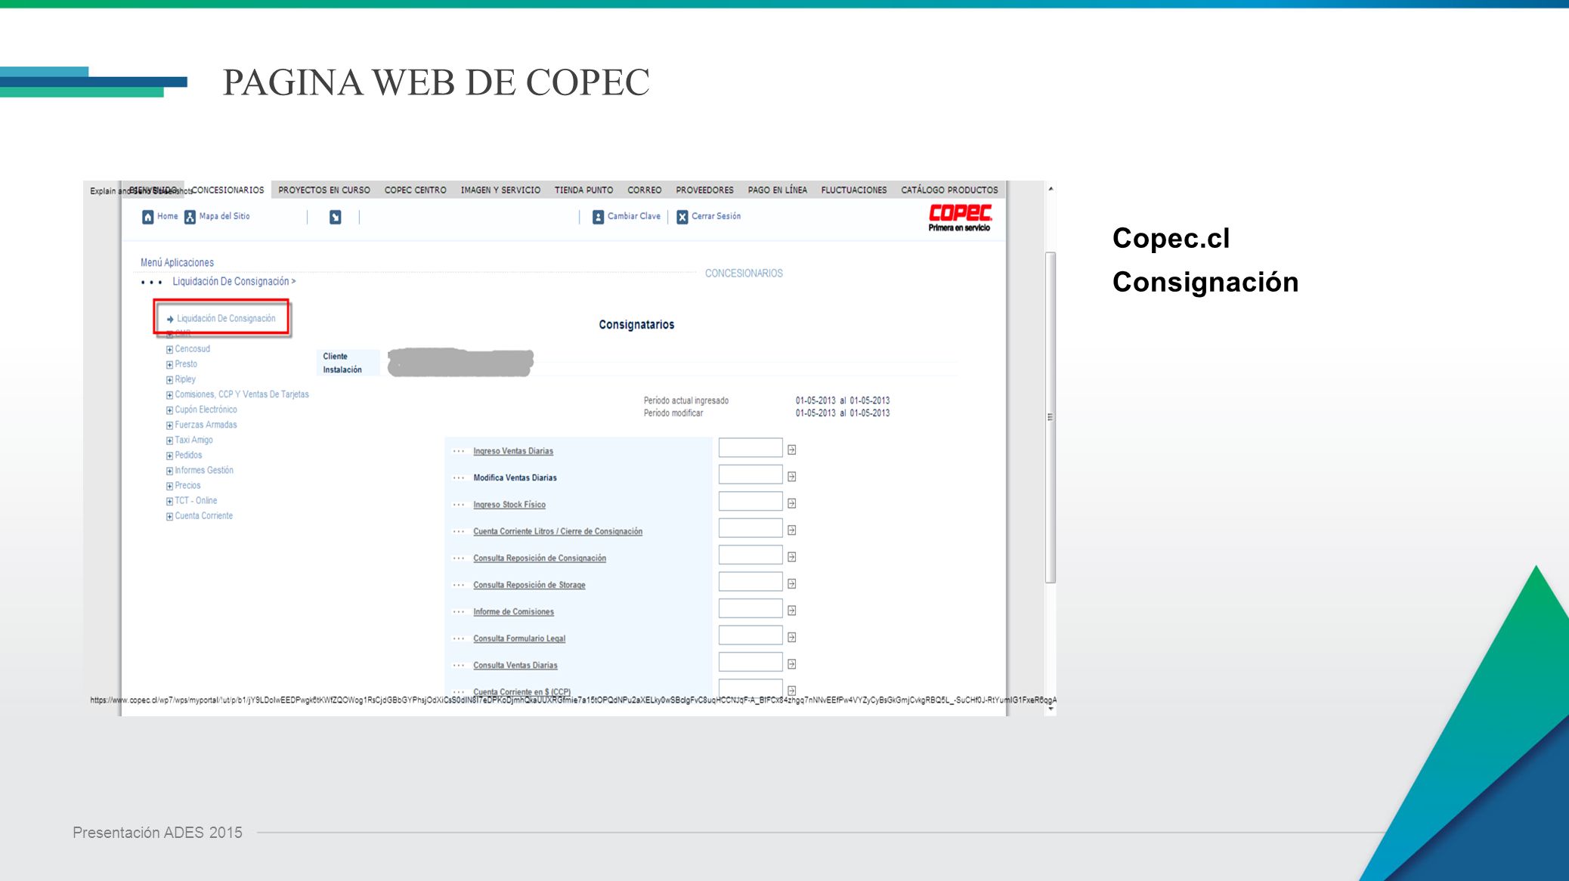Open the CORREO tab

[x=644, y=190]
